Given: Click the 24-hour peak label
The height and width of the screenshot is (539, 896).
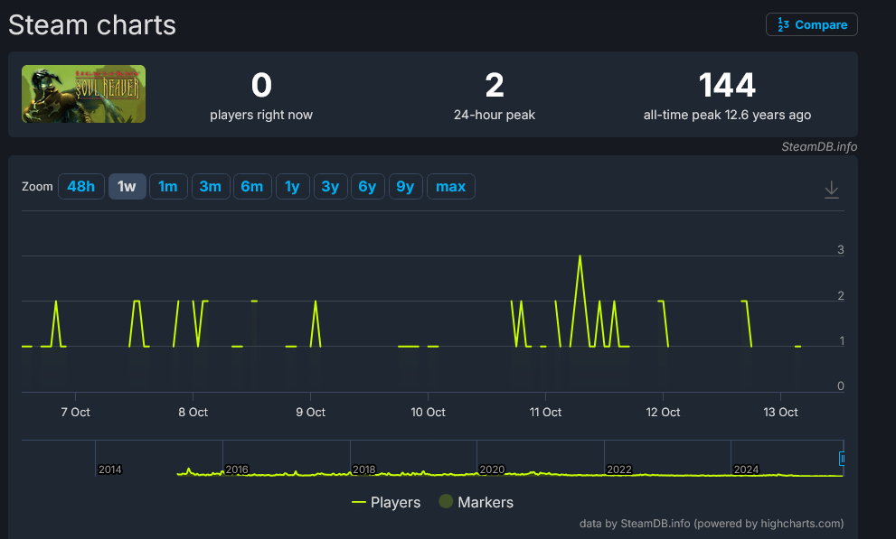Looking at the screenshot, I should (x=495, y=115).
